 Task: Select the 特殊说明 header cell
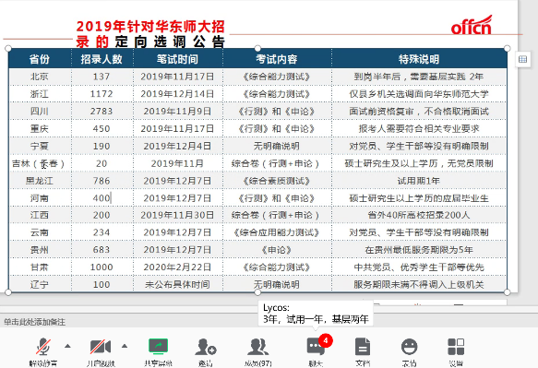pos(419,59)
